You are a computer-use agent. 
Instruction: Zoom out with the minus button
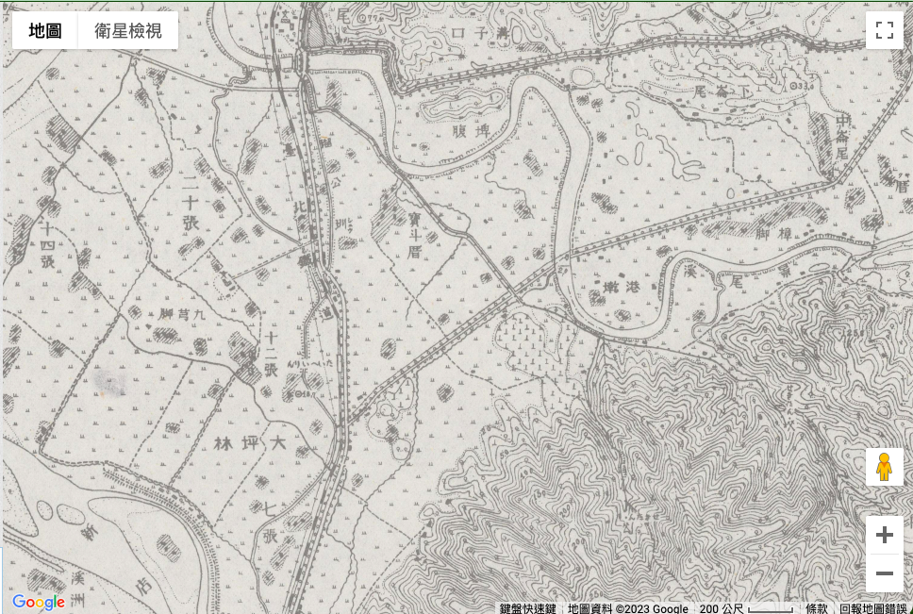click(884, 573)
